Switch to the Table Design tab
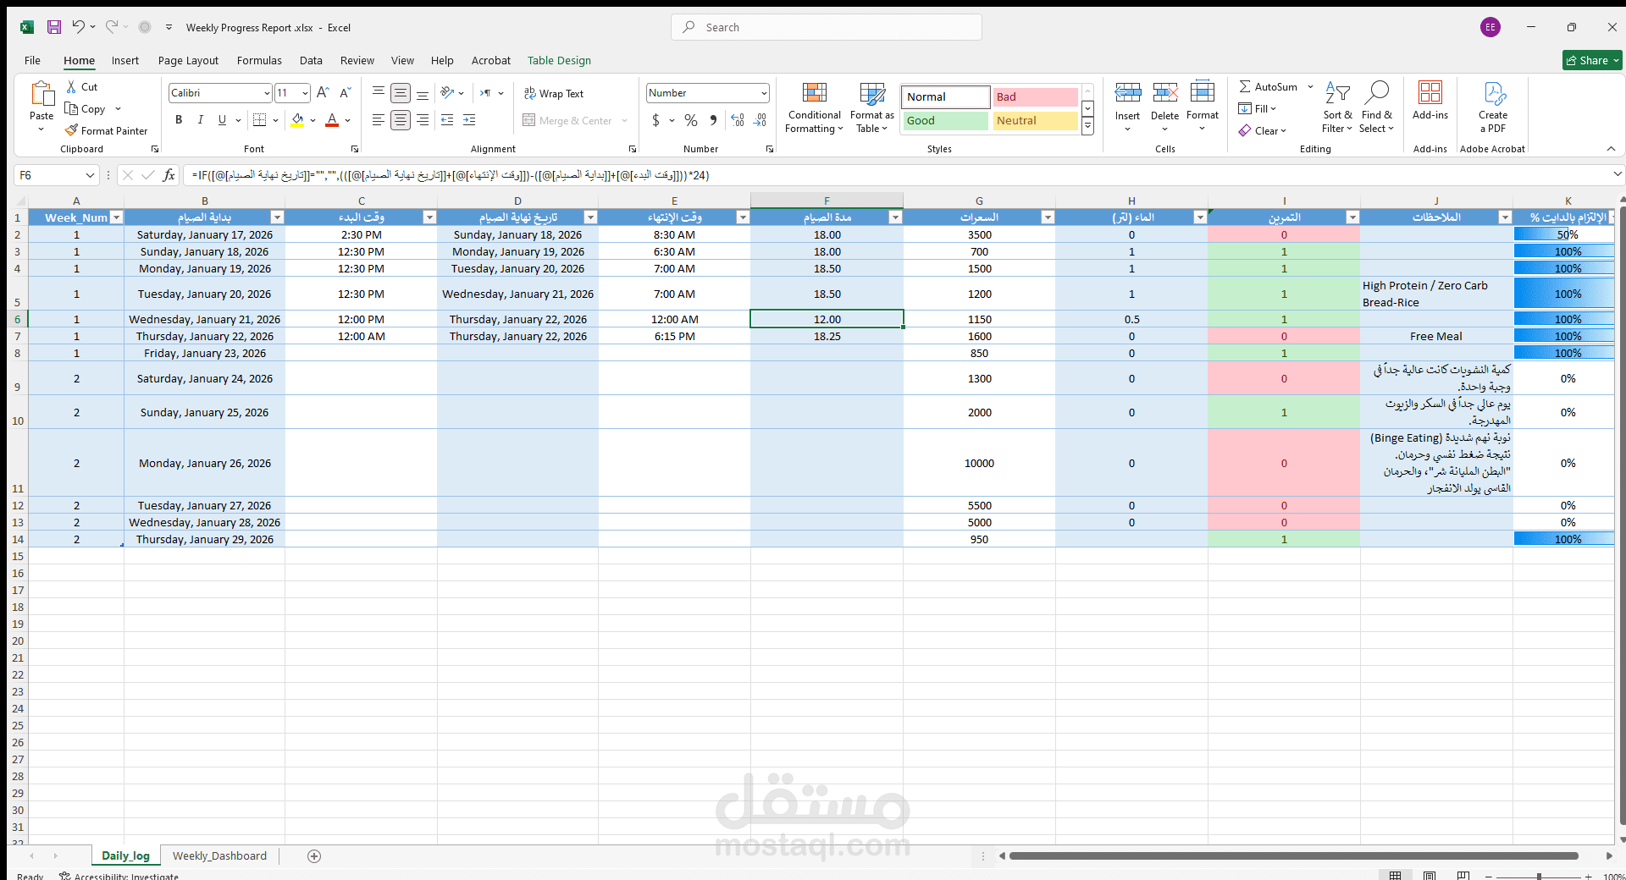The image size is (1626, 880). pyautogui.click(x=559, y=60)
